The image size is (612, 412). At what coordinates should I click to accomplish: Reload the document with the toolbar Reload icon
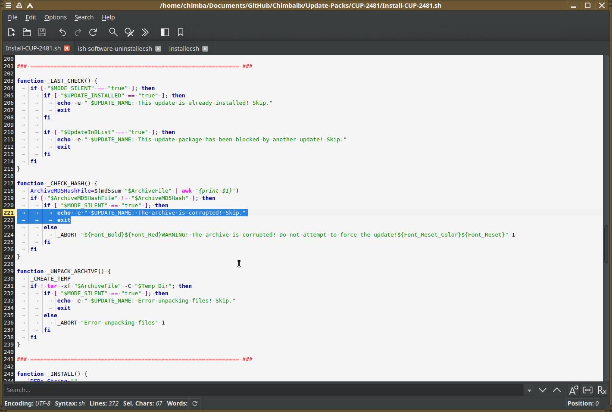93,32
